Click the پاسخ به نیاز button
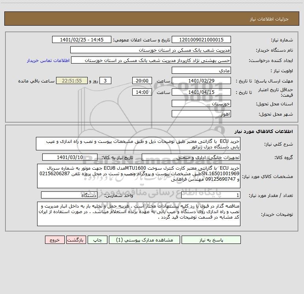Image resolution: width=304 pixels, height=294 pixels. point(211,240)
